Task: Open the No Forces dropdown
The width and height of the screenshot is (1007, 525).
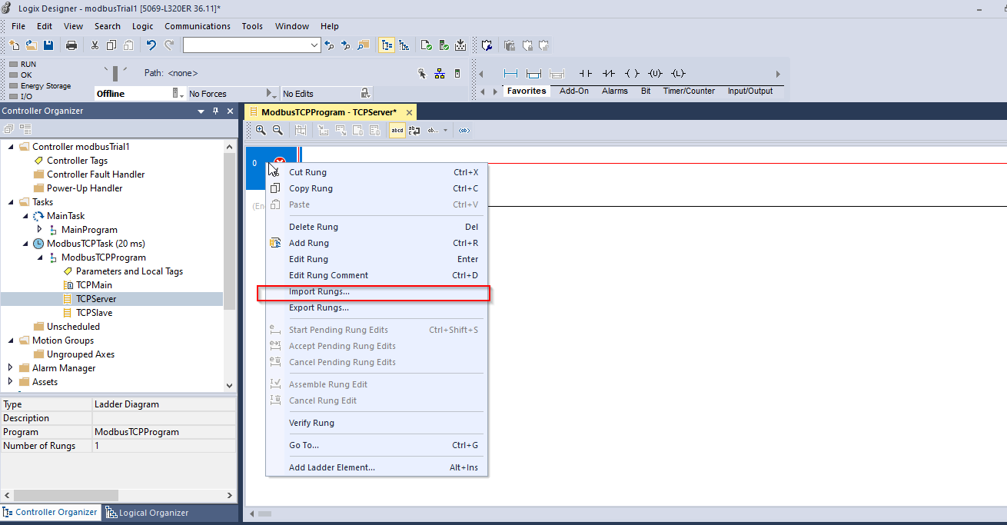Action: [273, 92]
